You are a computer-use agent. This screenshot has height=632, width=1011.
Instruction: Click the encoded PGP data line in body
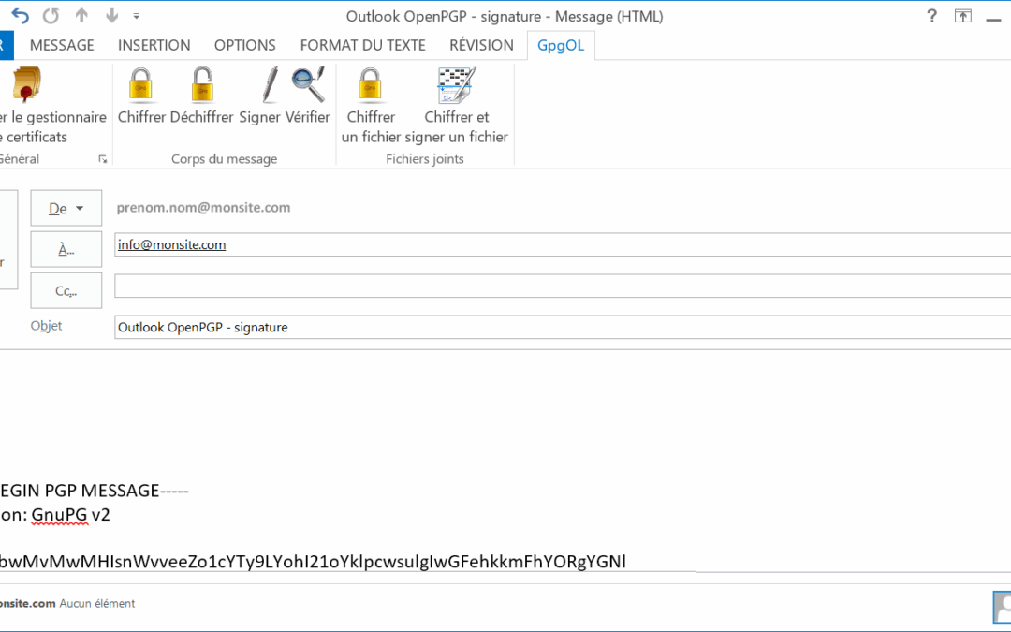pyautogui.click(x=313, y=561)
